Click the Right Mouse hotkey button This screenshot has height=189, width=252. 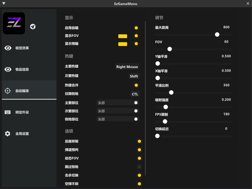click(x=127, y=67)
